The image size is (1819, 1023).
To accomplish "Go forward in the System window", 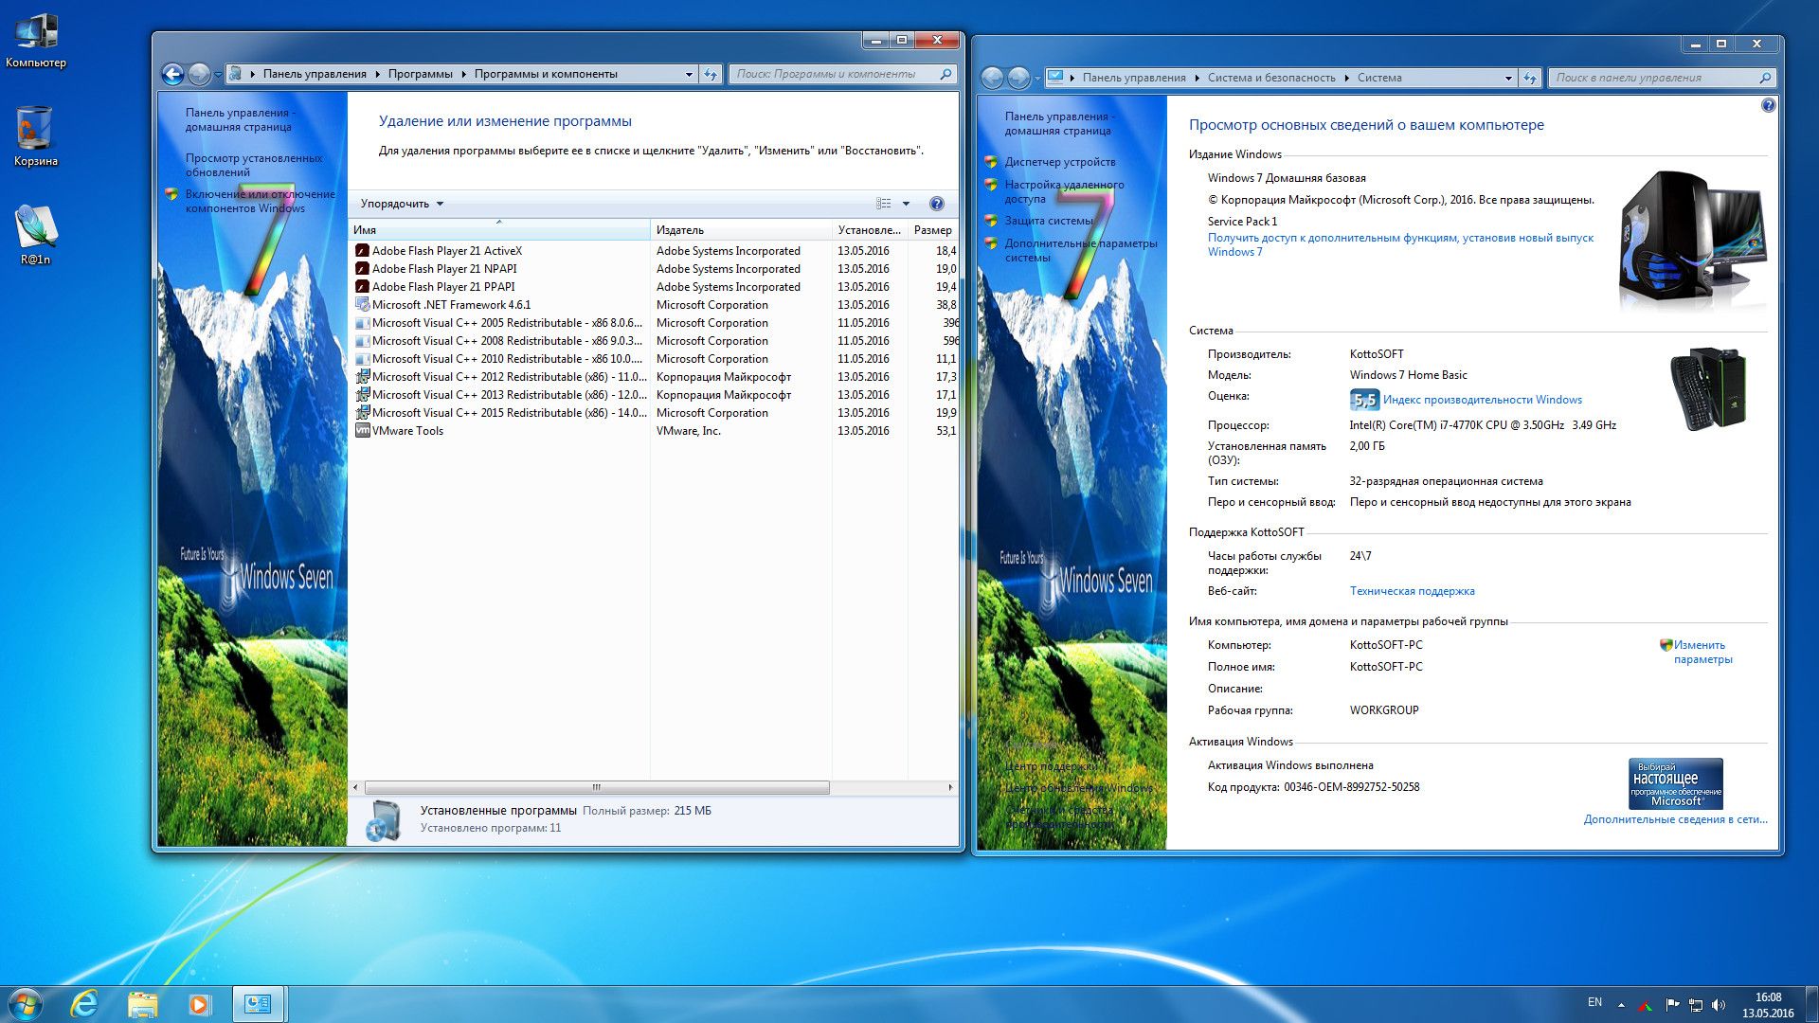I will click(x=1018, y=78).
